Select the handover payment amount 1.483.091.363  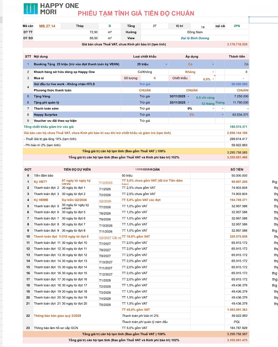click(x=237, y=310)
